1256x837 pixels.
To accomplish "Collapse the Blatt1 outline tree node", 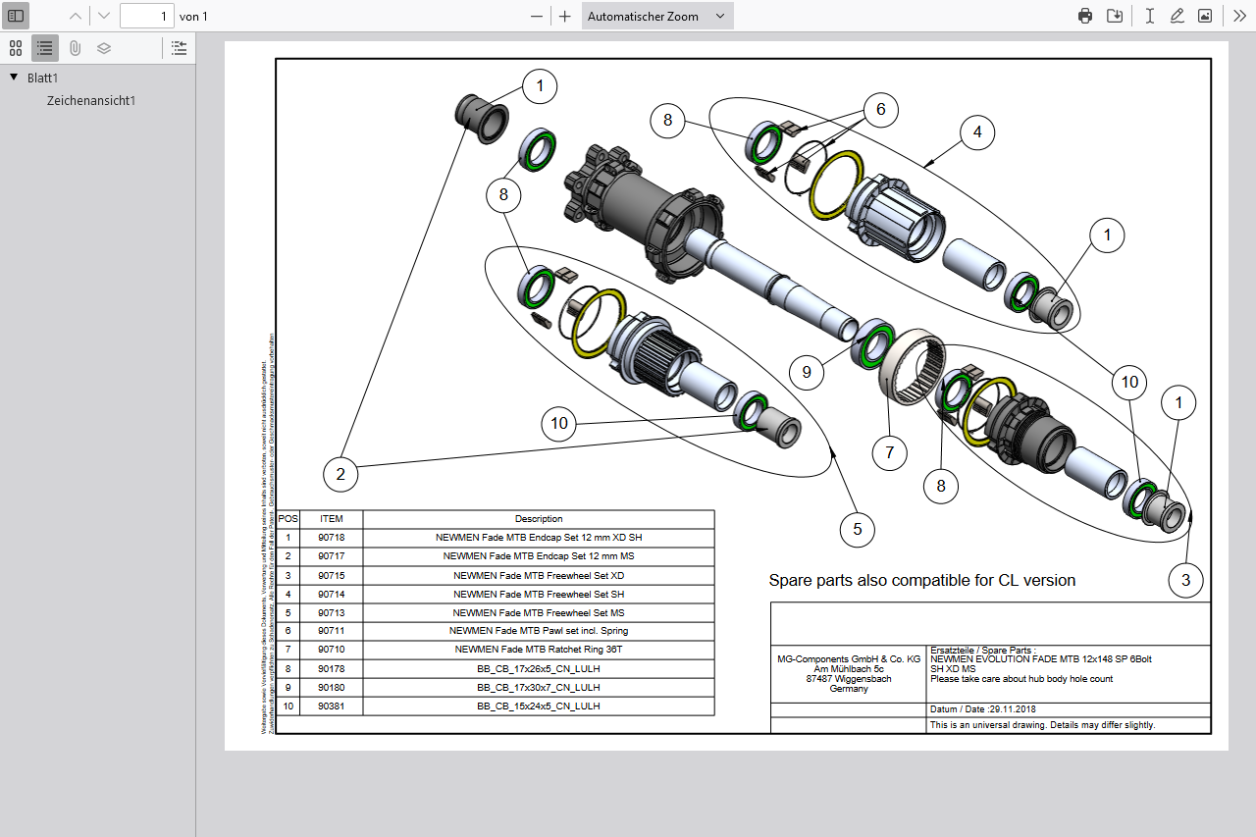I will (x=14, y=78).
